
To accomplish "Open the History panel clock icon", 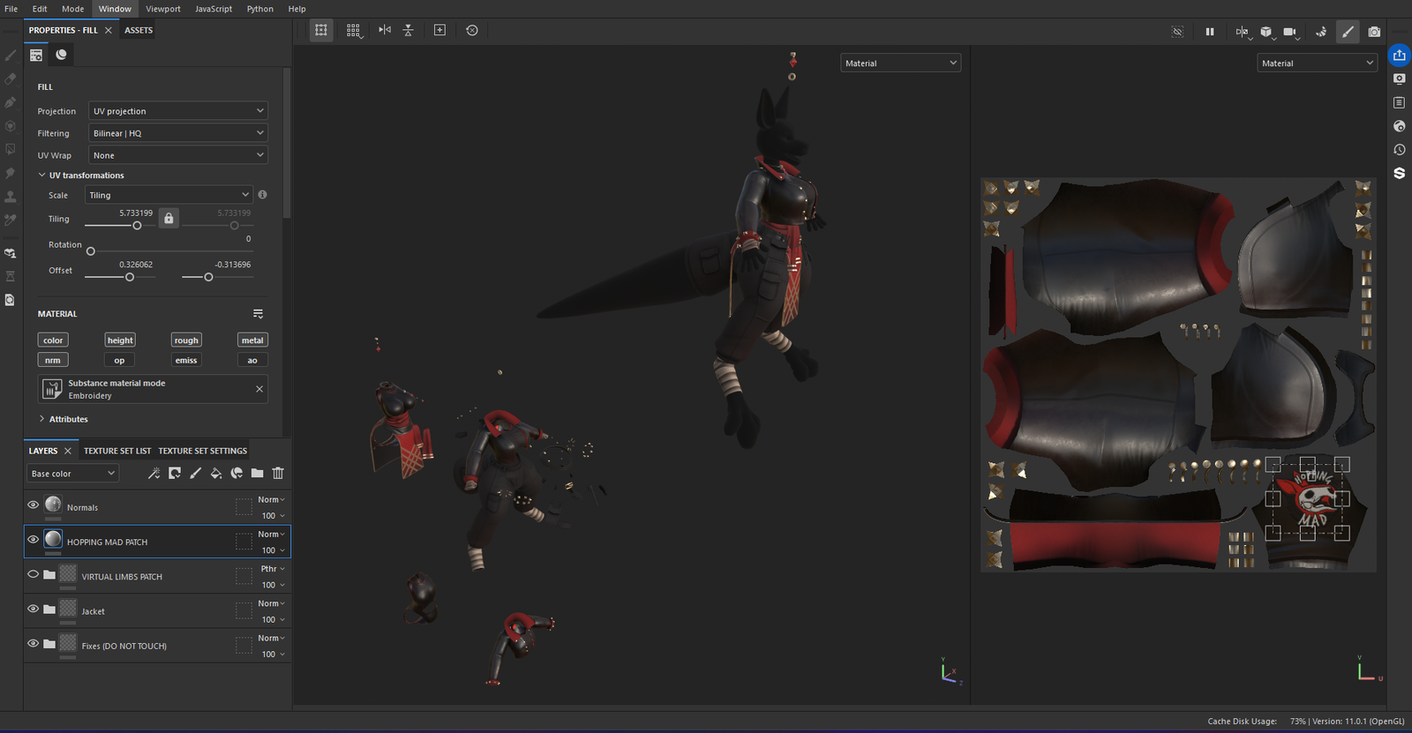I will 1399,150.
